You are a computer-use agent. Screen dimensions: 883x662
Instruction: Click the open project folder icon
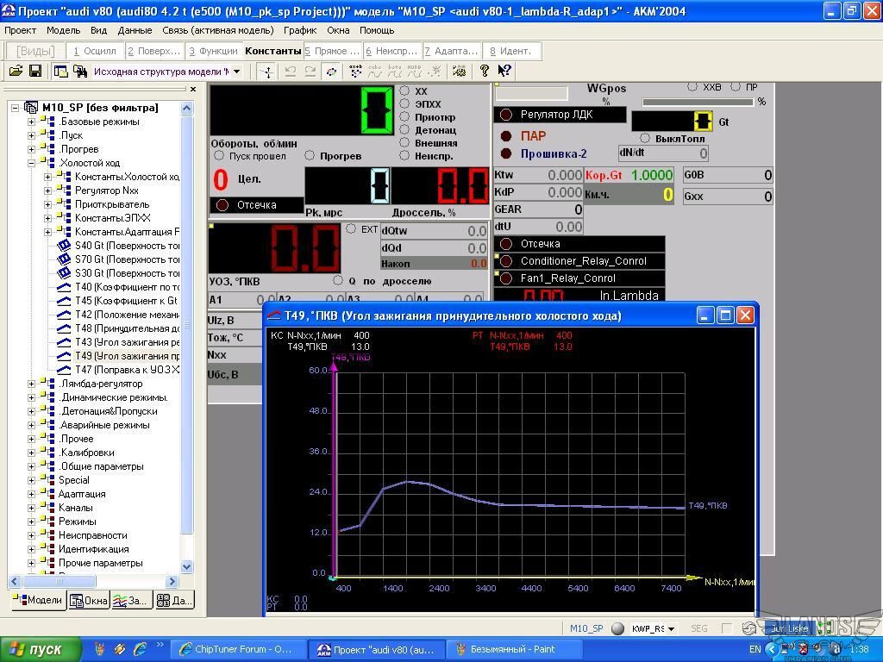16,72
